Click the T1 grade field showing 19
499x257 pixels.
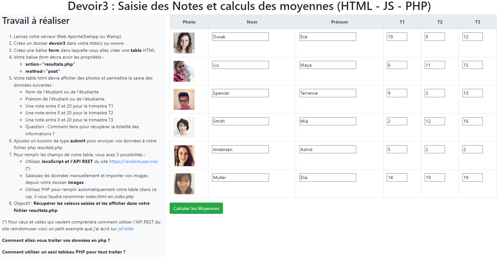coord(397,36)
